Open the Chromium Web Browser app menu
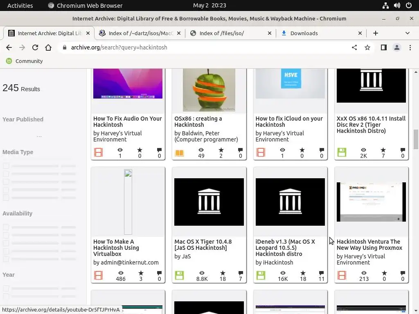Image resolution: width=419 pixels, height=314 pixels. click(85, 5)
